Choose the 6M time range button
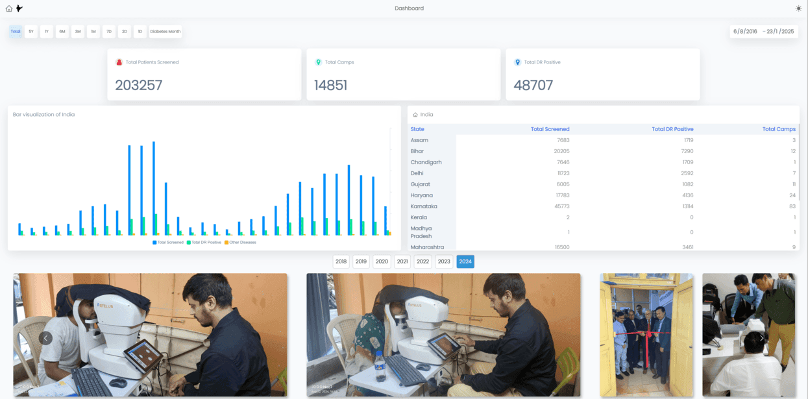This screenshot has width=808, height=399. (x=62, y=31)
